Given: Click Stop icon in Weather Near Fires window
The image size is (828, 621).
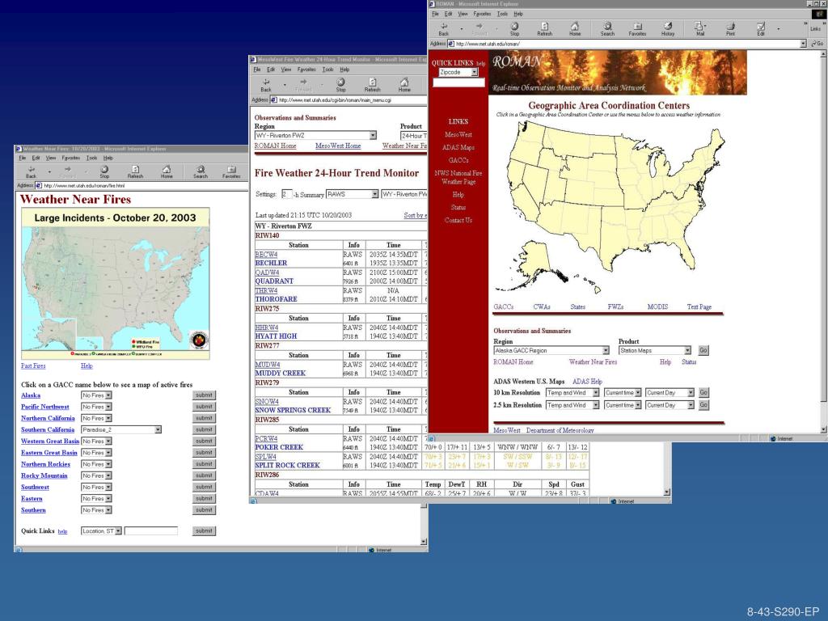Looking at the screenshot, I should [x=104, y=170].
